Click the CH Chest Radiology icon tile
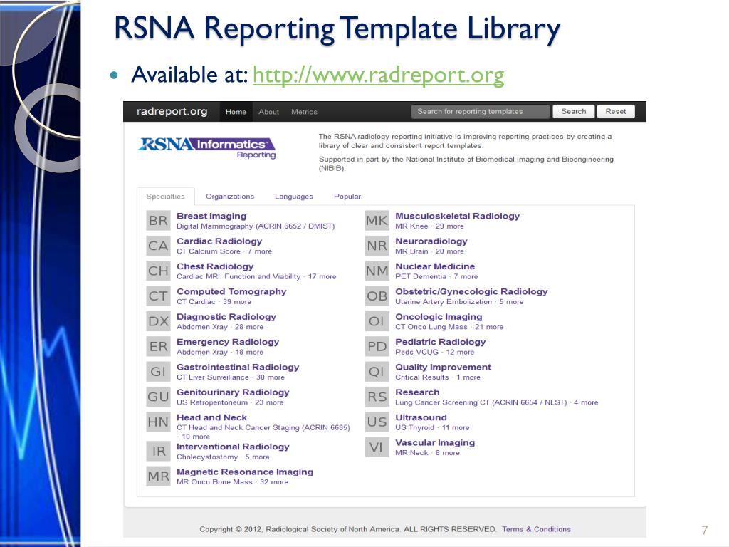The height and width of the screenshot is (547, 729). pos(158,271)
